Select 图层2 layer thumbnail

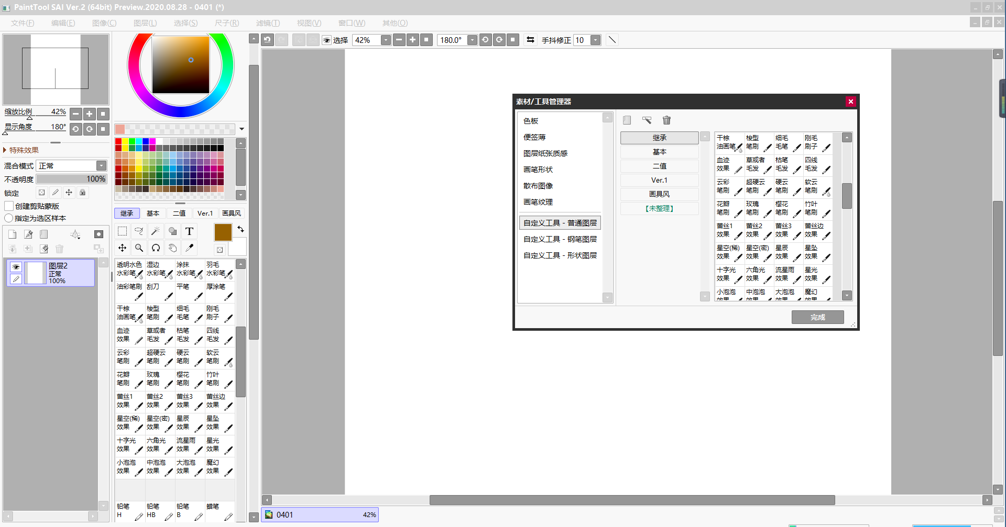(x=36, y=273)
